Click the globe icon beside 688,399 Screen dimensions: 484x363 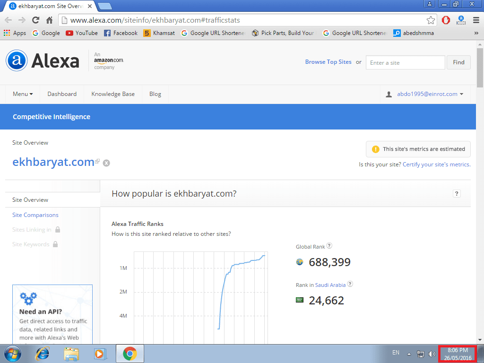[x=299, y=262]
